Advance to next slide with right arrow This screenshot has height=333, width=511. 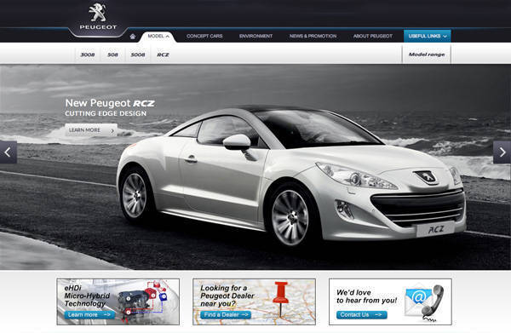click(502, 152)
